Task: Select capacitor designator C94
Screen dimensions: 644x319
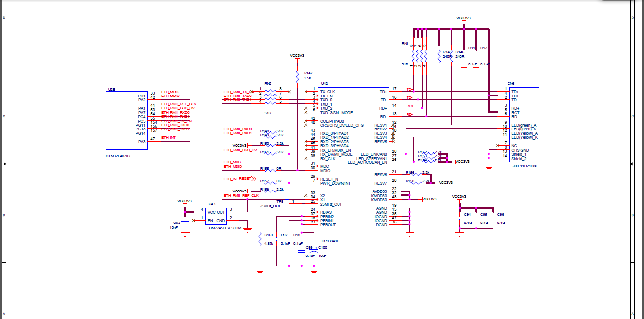Action: click(x=468, y=215)
